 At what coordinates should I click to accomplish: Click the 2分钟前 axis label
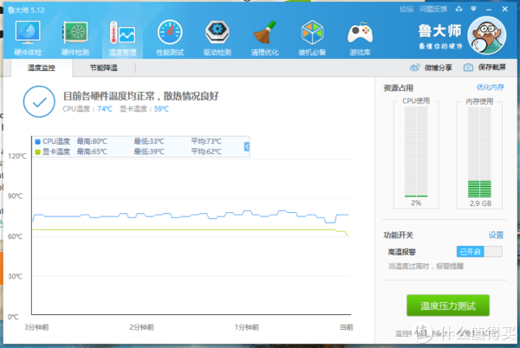point(141,327)
